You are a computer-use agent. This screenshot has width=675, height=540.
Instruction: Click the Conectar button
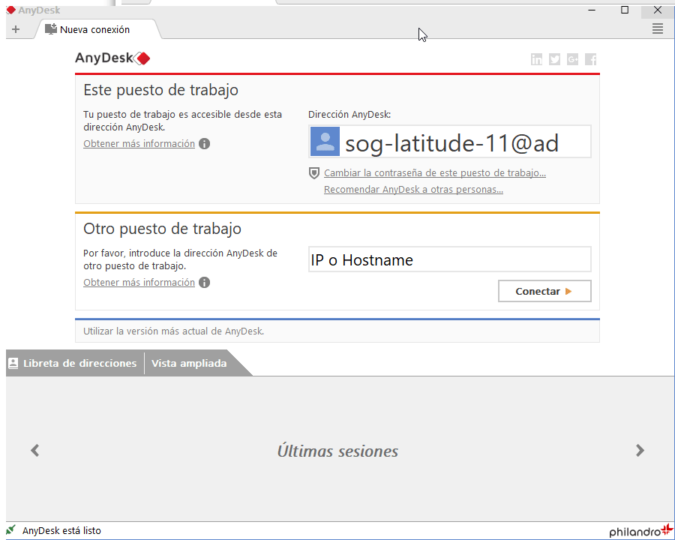pos(544,291)
